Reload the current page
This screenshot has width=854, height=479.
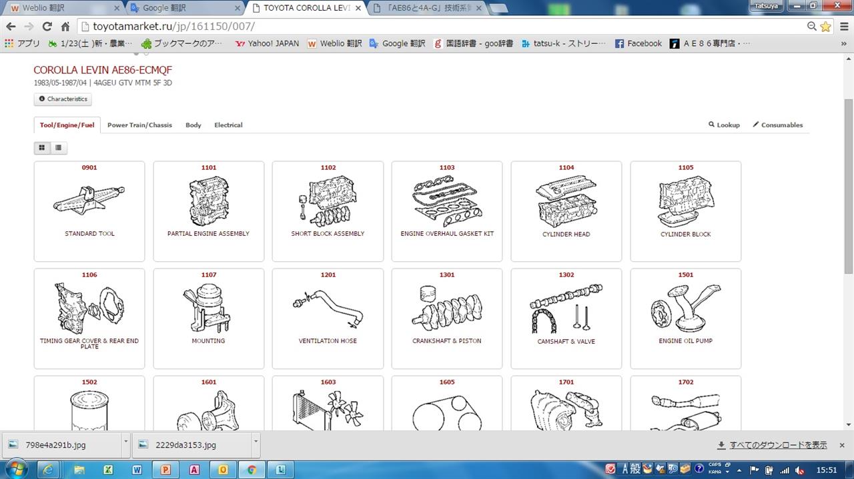47,27
